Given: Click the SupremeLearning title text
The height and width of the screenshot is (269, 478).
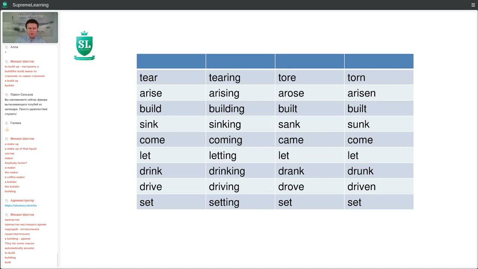Looking at the screenshot, I should [31, 5].
